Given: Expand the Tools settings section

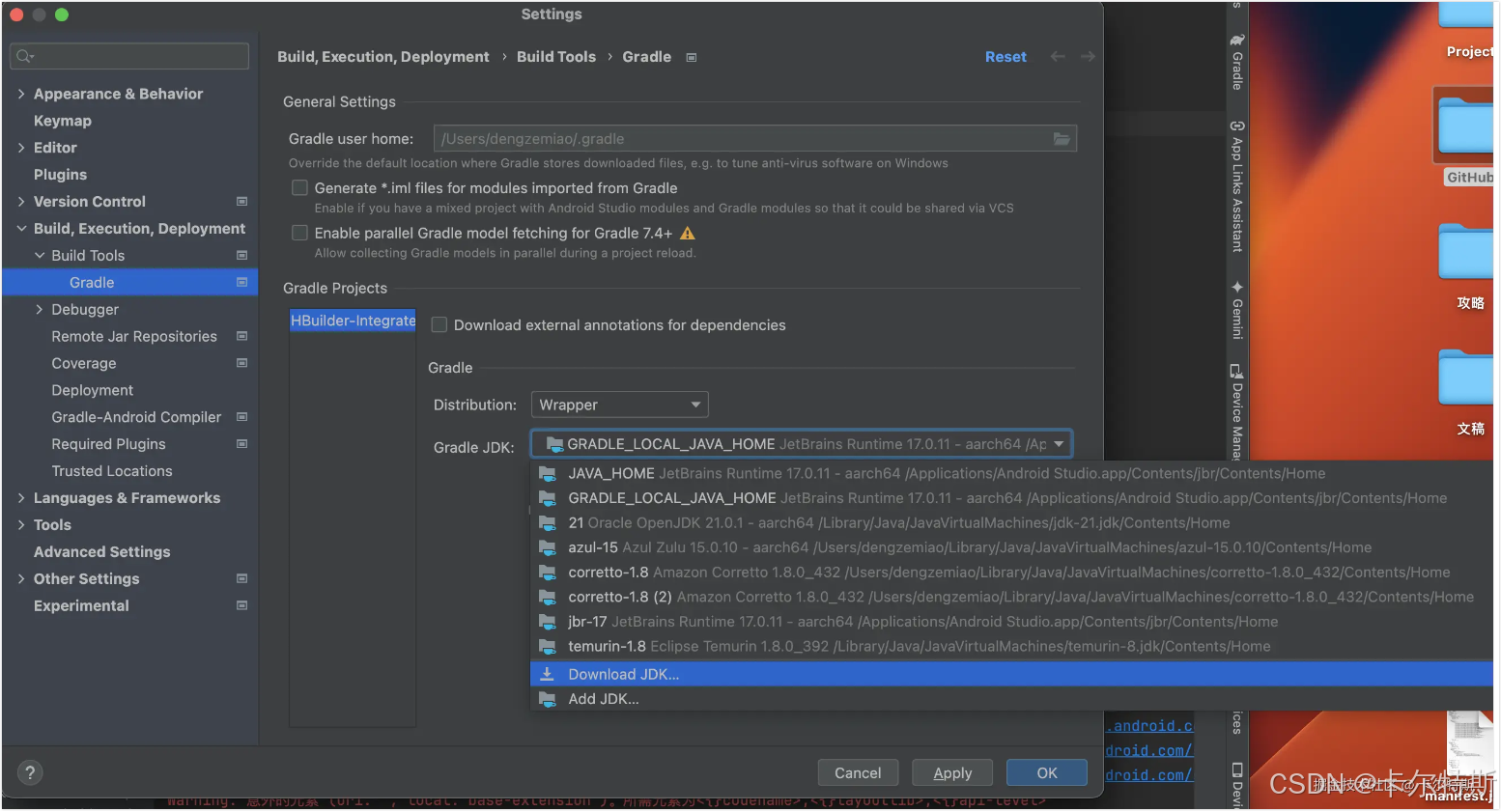Looking at the screenshot, I should point(21,525).
